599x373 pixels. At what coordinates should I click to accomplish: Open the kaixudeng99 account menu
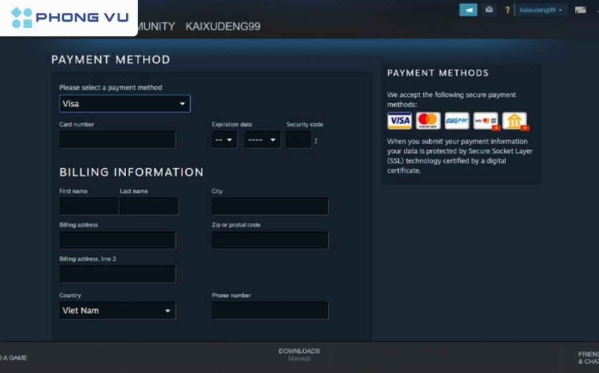click(540, 10)
